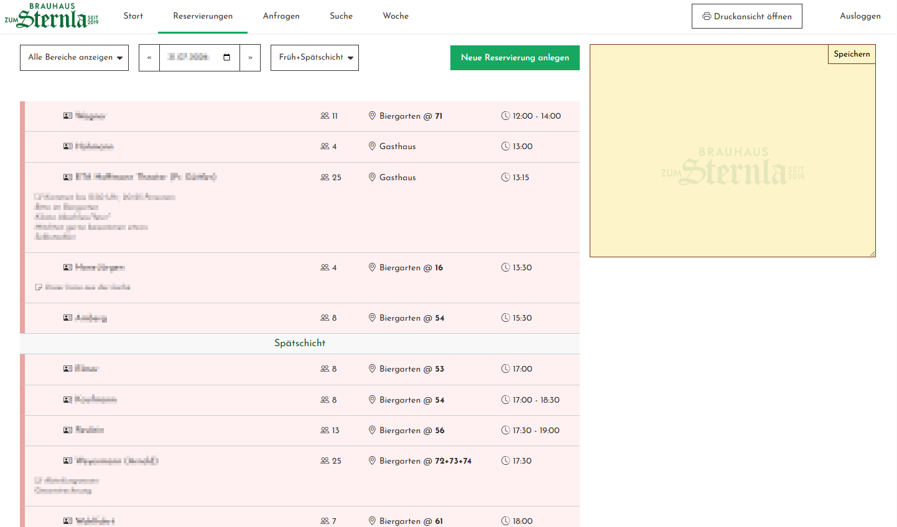Open the Suche tab
The height and width of the screenshot is (527, 897).
coord(341,16)
